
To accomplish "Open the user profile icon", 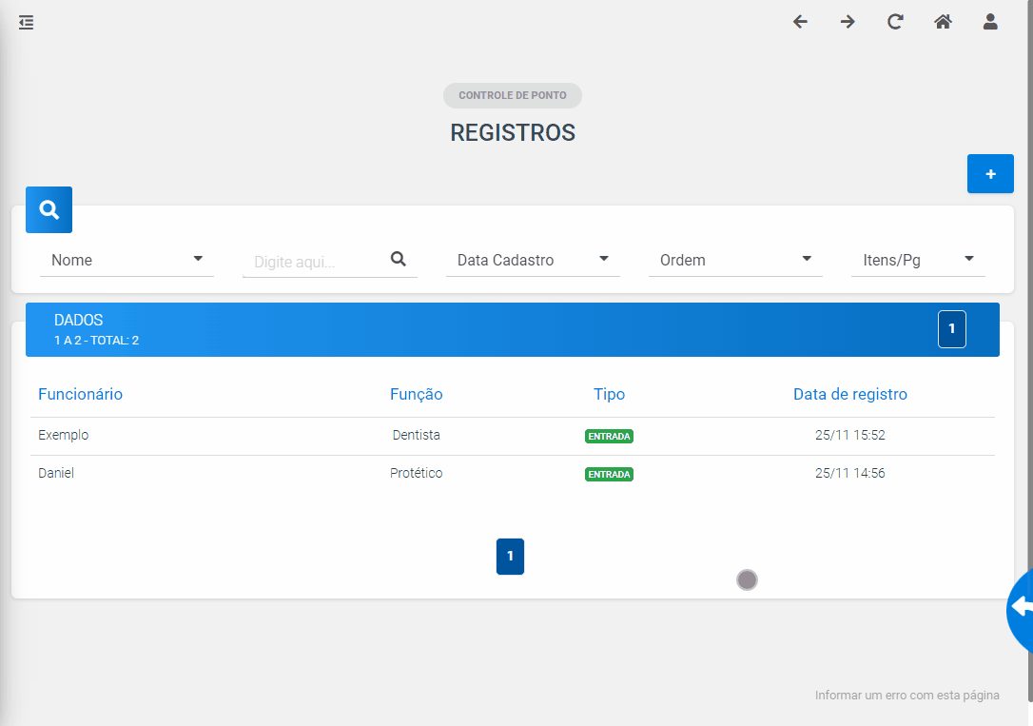I will click(x=990, y=22).
